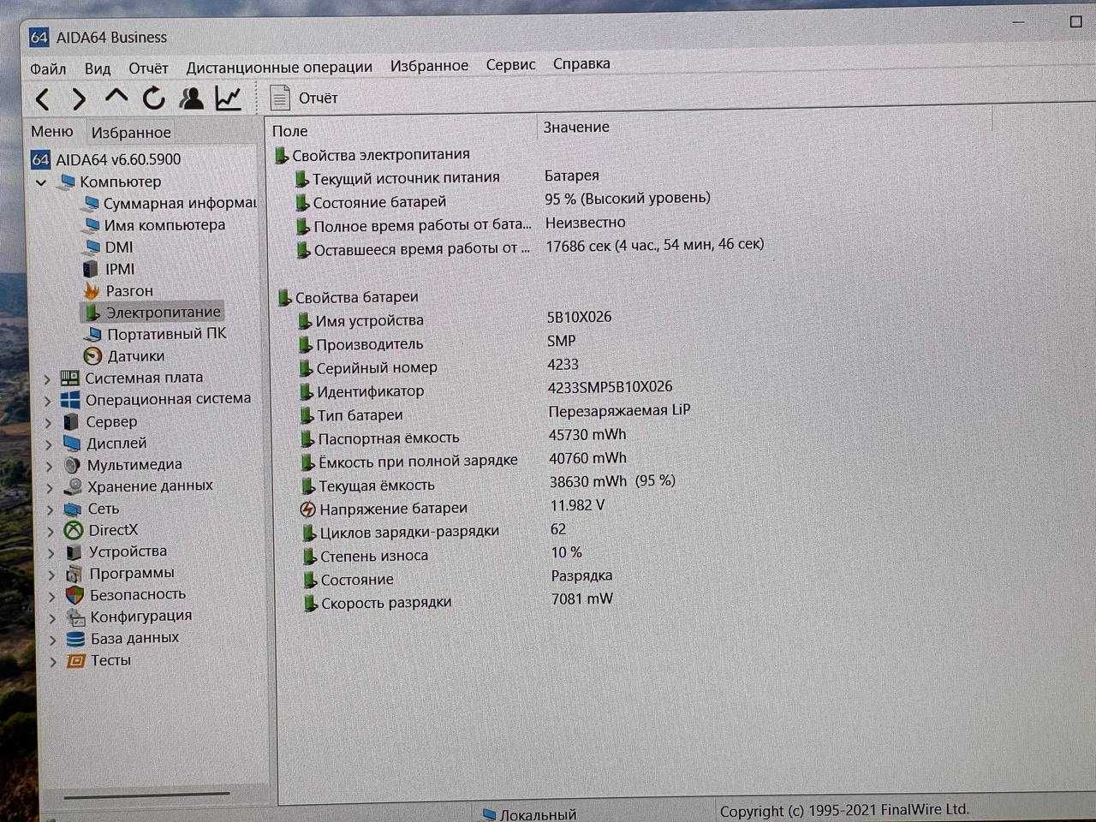Viewport: 1096px width, 822px height.
Task: Expand the Хранение данных node
Action: click(x=50, y=487)
